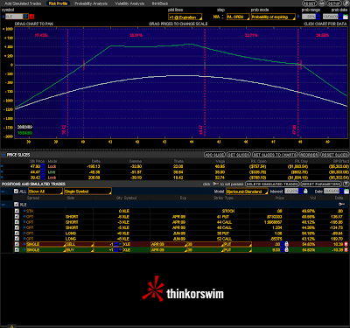Open the expiration dropdown on BUY row
The image size is (350, 328).
coord(168,250)
